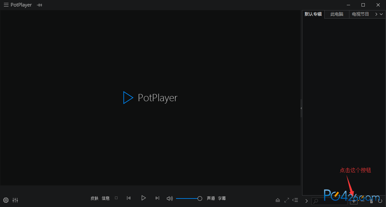Toggle fullscreen with the diagonal arrows icon
Viewport: 386px width, 207px height.
point(286,200)
